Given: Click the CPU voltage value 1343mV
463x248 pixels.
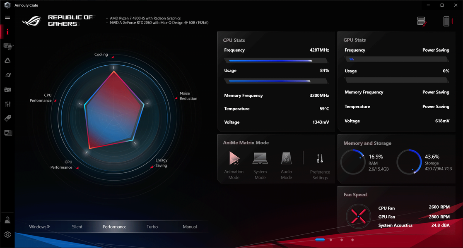Looking at the screenshot, I should pyautogui.click(x=321, y=122).
